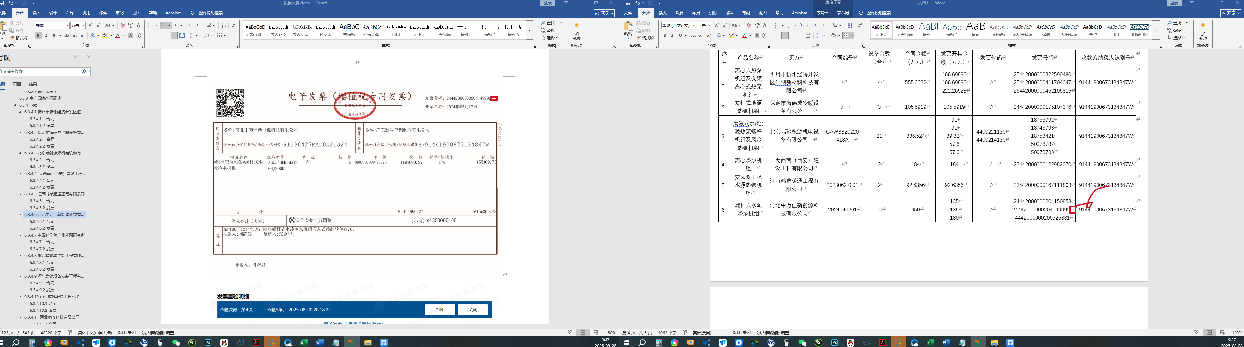
Task: Open the phonetic guide (wén) in the left window
Action: click(x=131, y=26)
